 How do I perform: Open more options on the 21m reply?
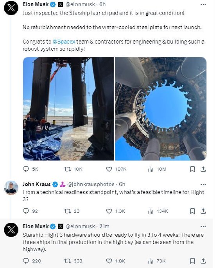(203, 226)
